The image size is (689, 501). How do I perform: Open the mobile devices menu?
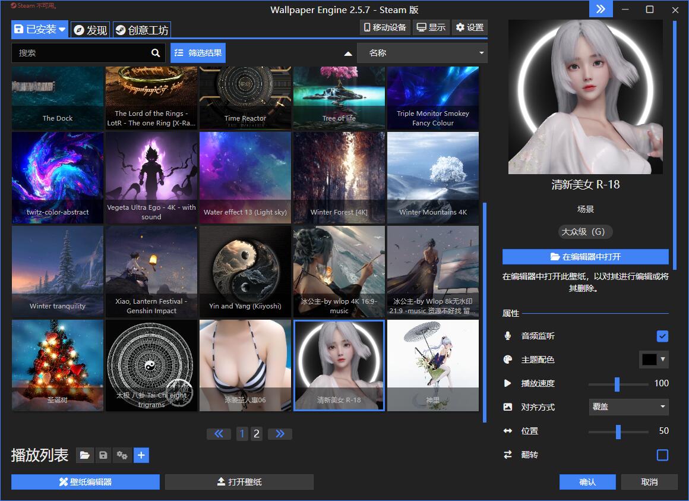coord(385,28)
